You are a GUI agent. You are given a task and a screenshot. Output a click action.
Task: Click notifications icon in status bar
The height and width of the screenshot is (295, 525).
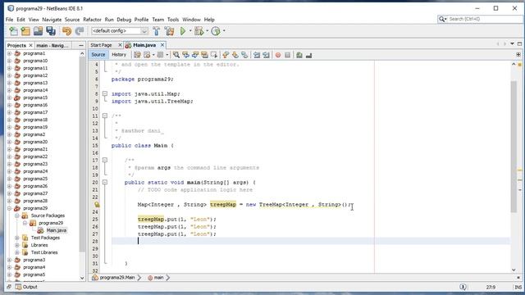point(463,287)
